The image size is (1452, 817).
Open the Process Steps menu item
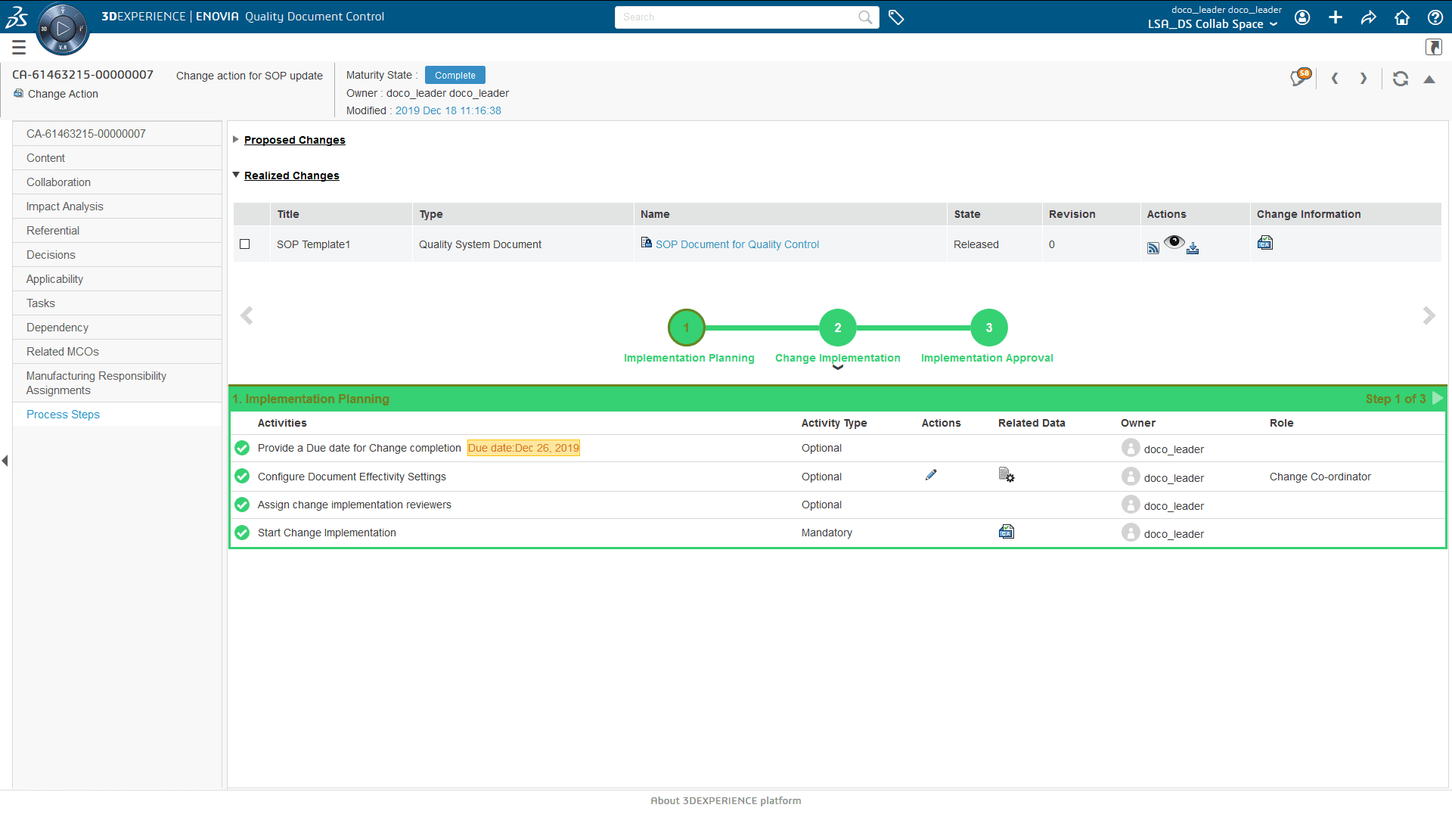point(63,414)
